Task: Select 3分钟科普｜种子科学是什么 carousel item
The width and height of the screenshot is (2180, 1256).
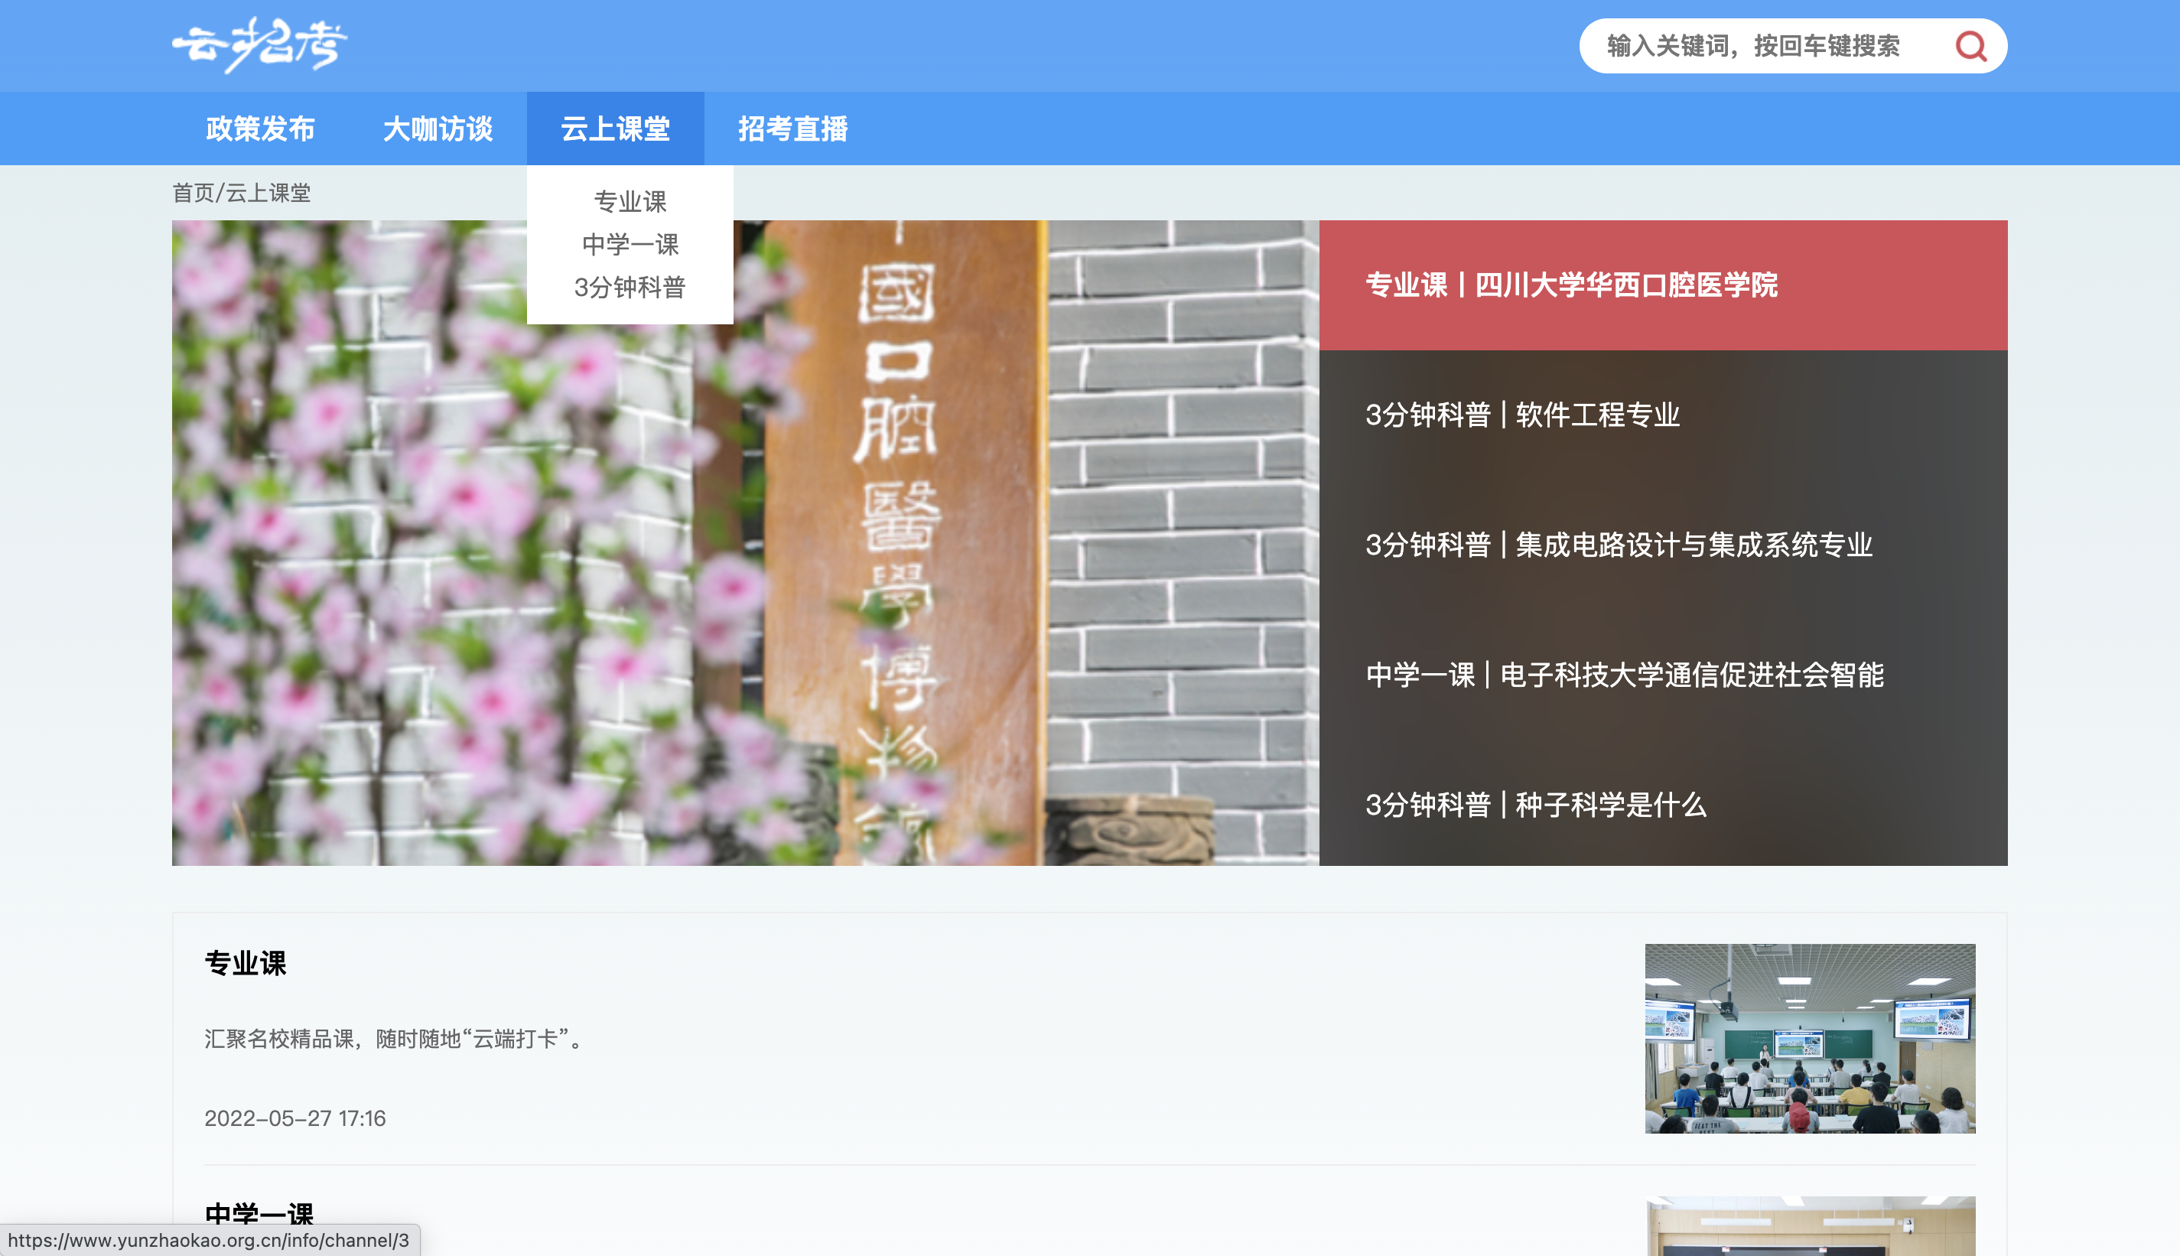Action: [x=1663, y=804]
